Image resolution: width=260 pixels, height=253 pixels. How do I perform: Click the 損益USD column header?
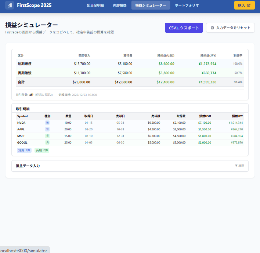205,116
